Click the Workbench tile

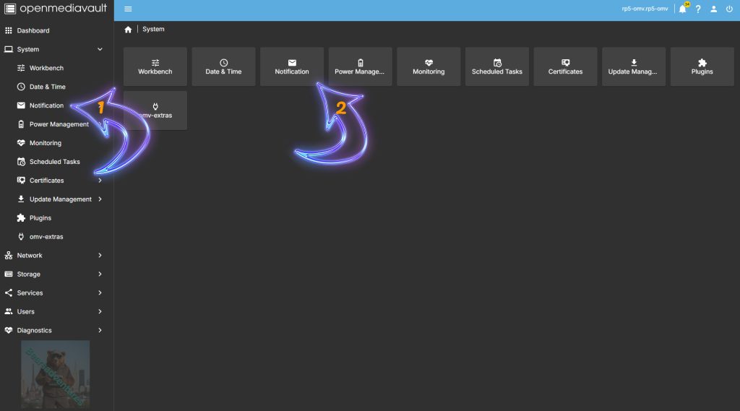tap(155, 67)
